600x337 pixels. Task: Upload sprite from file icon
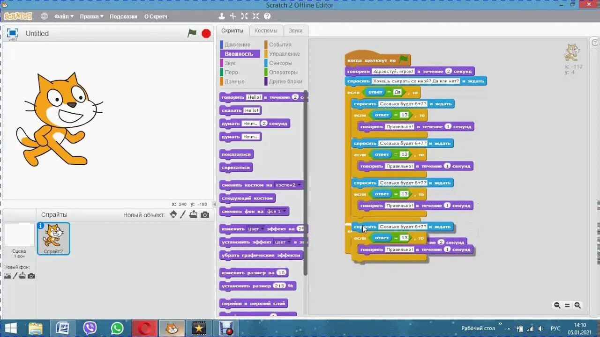(193, 214)
